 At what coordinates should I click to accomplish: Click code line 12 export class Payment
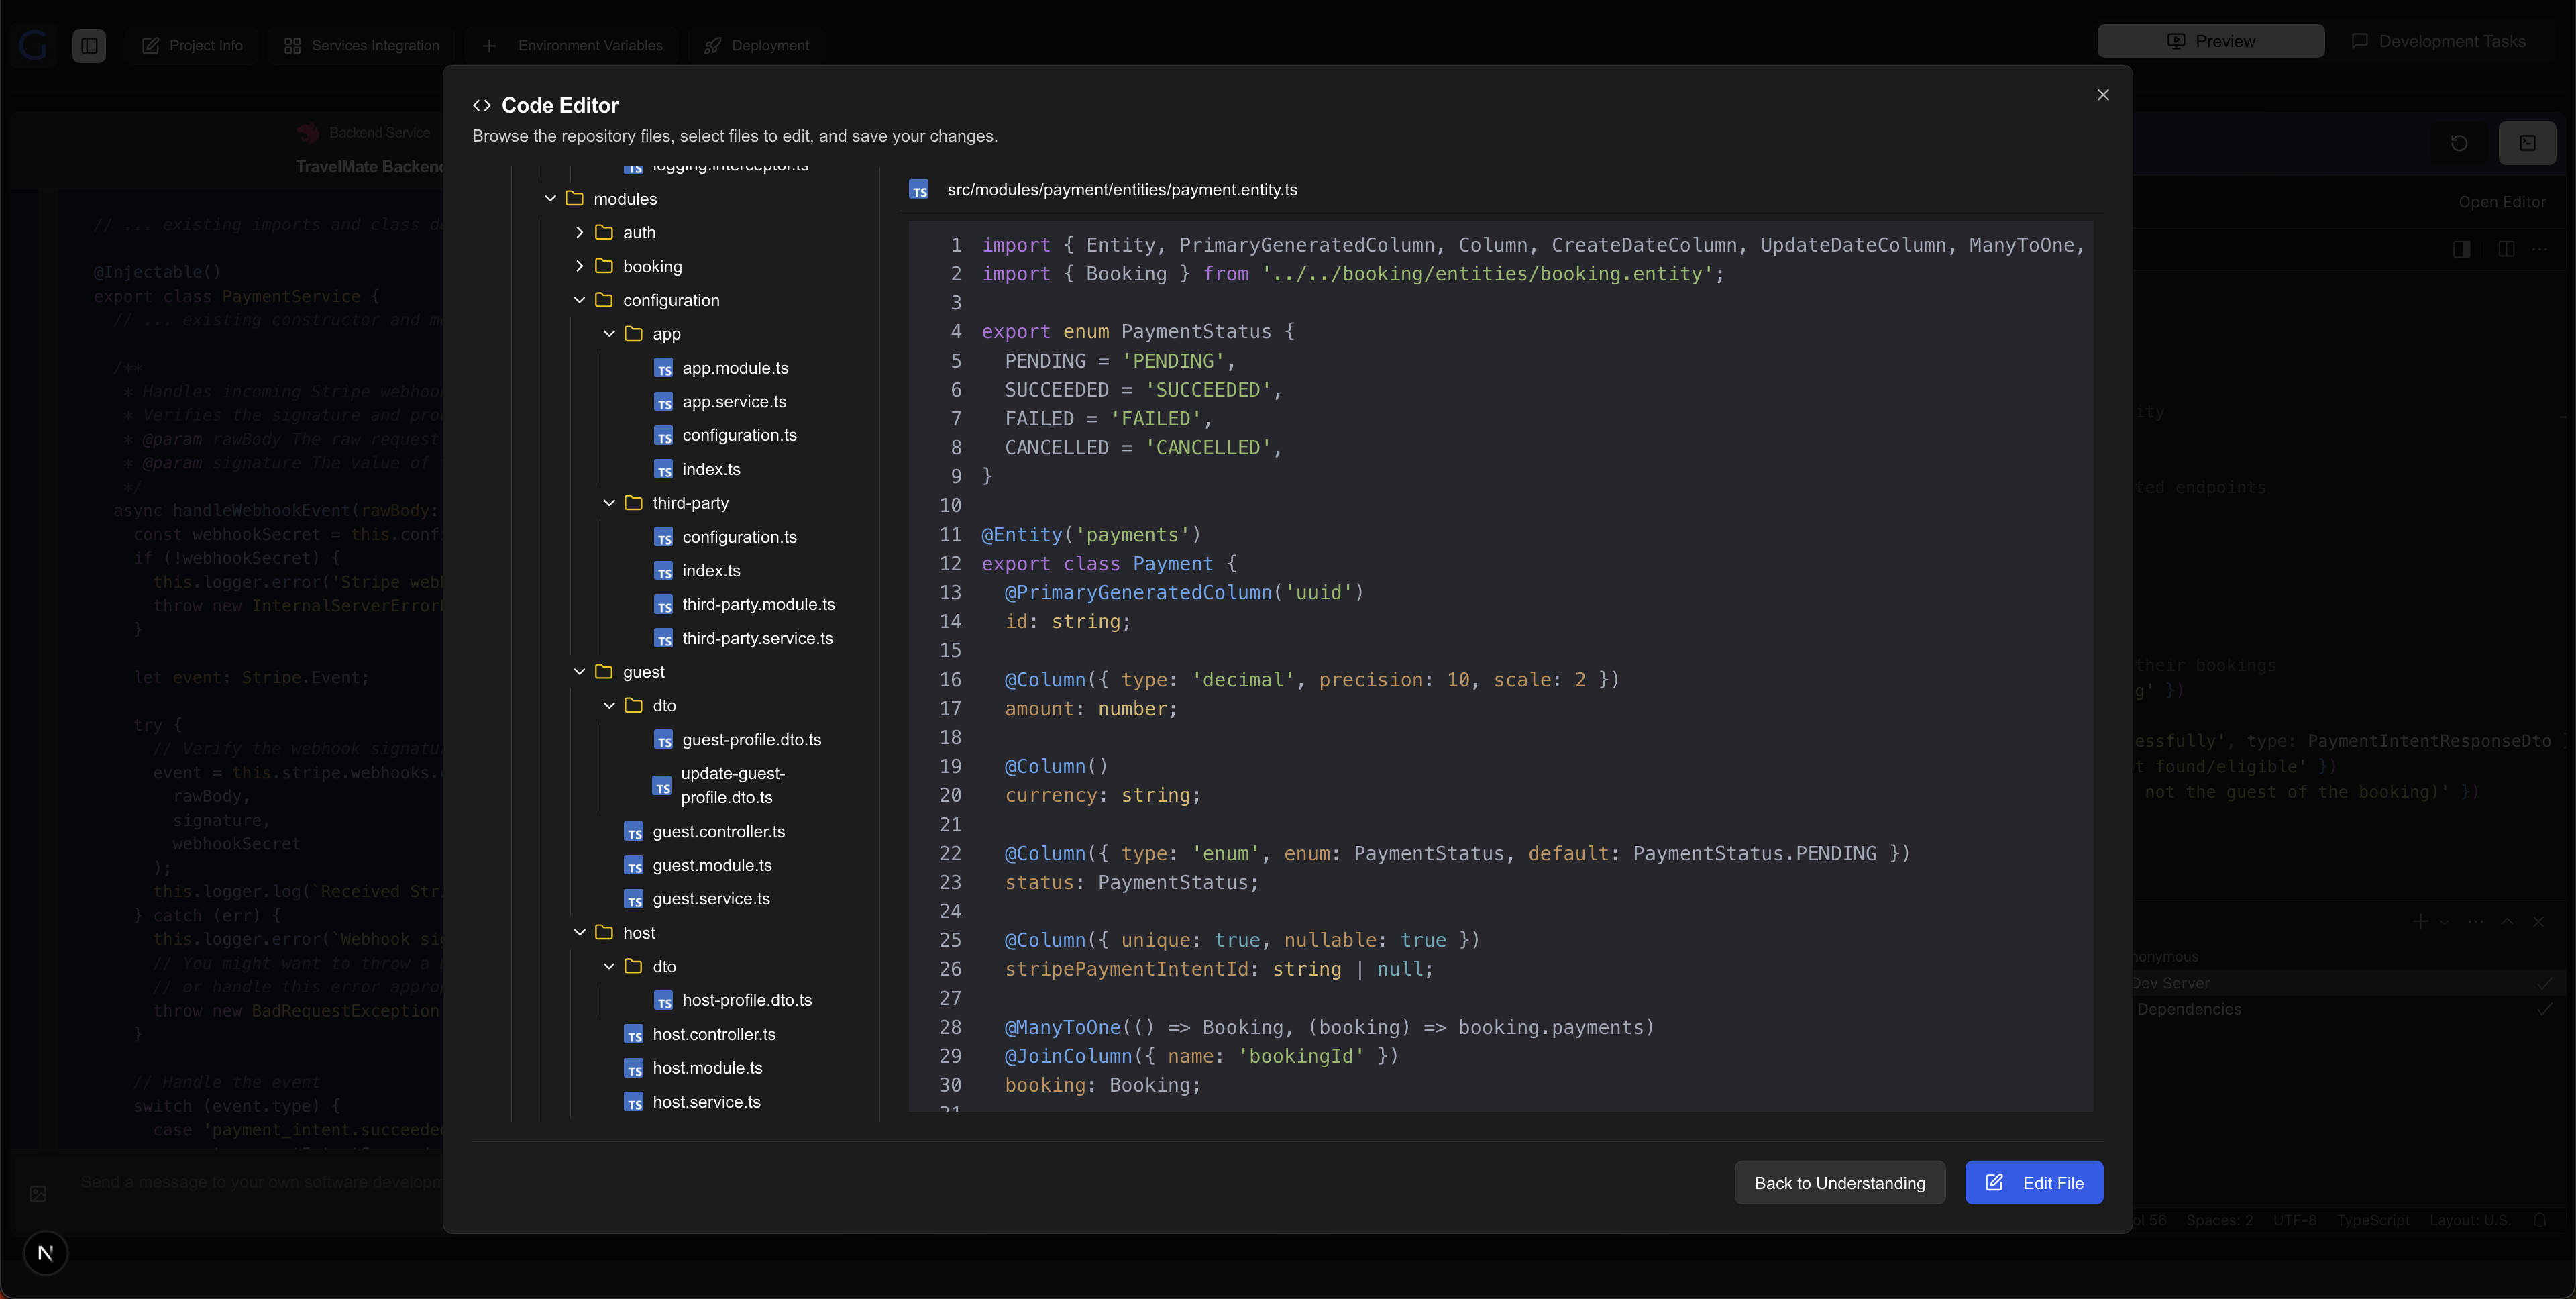[x=1109, y=563]
